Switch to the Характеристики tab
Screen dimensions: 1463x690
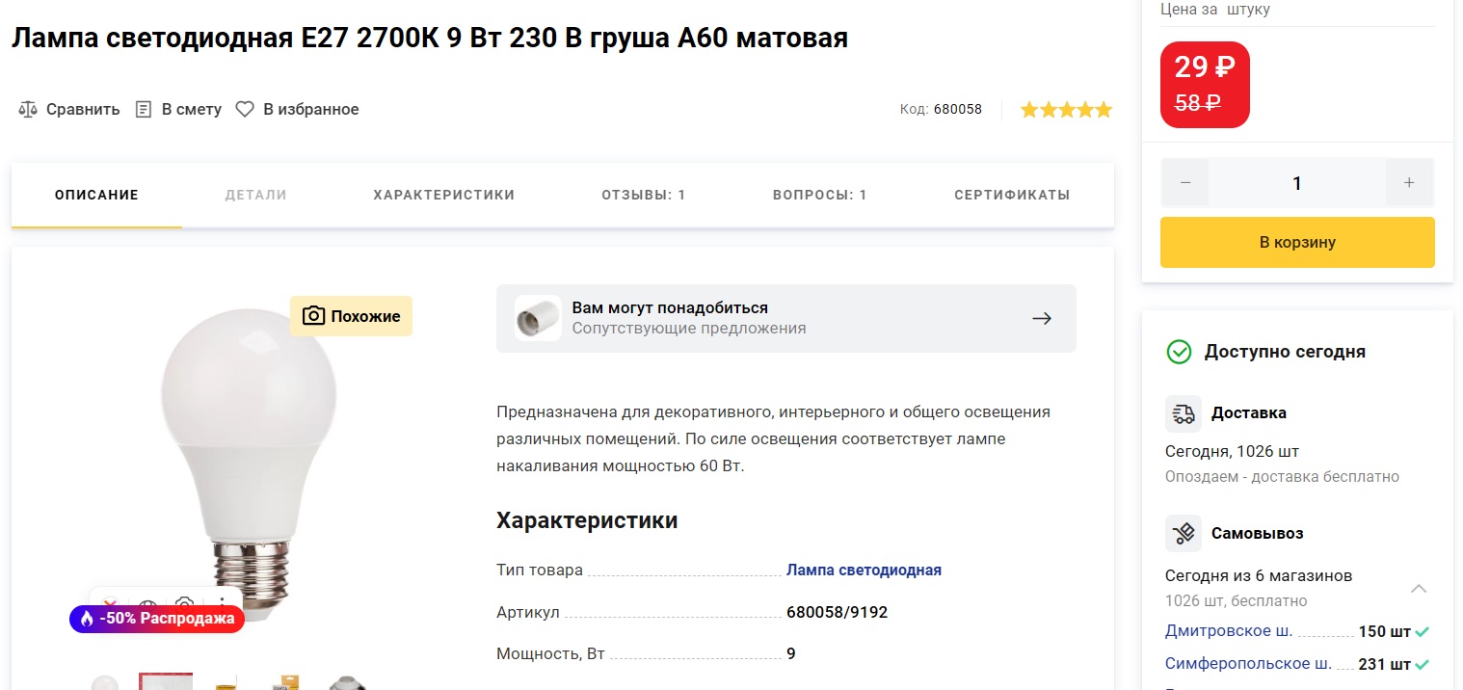pos(443,195)
